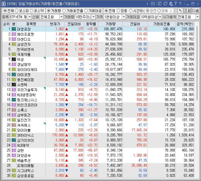Click the 전일비 column header
Screen dimensions: 201x181
(135, 24)
